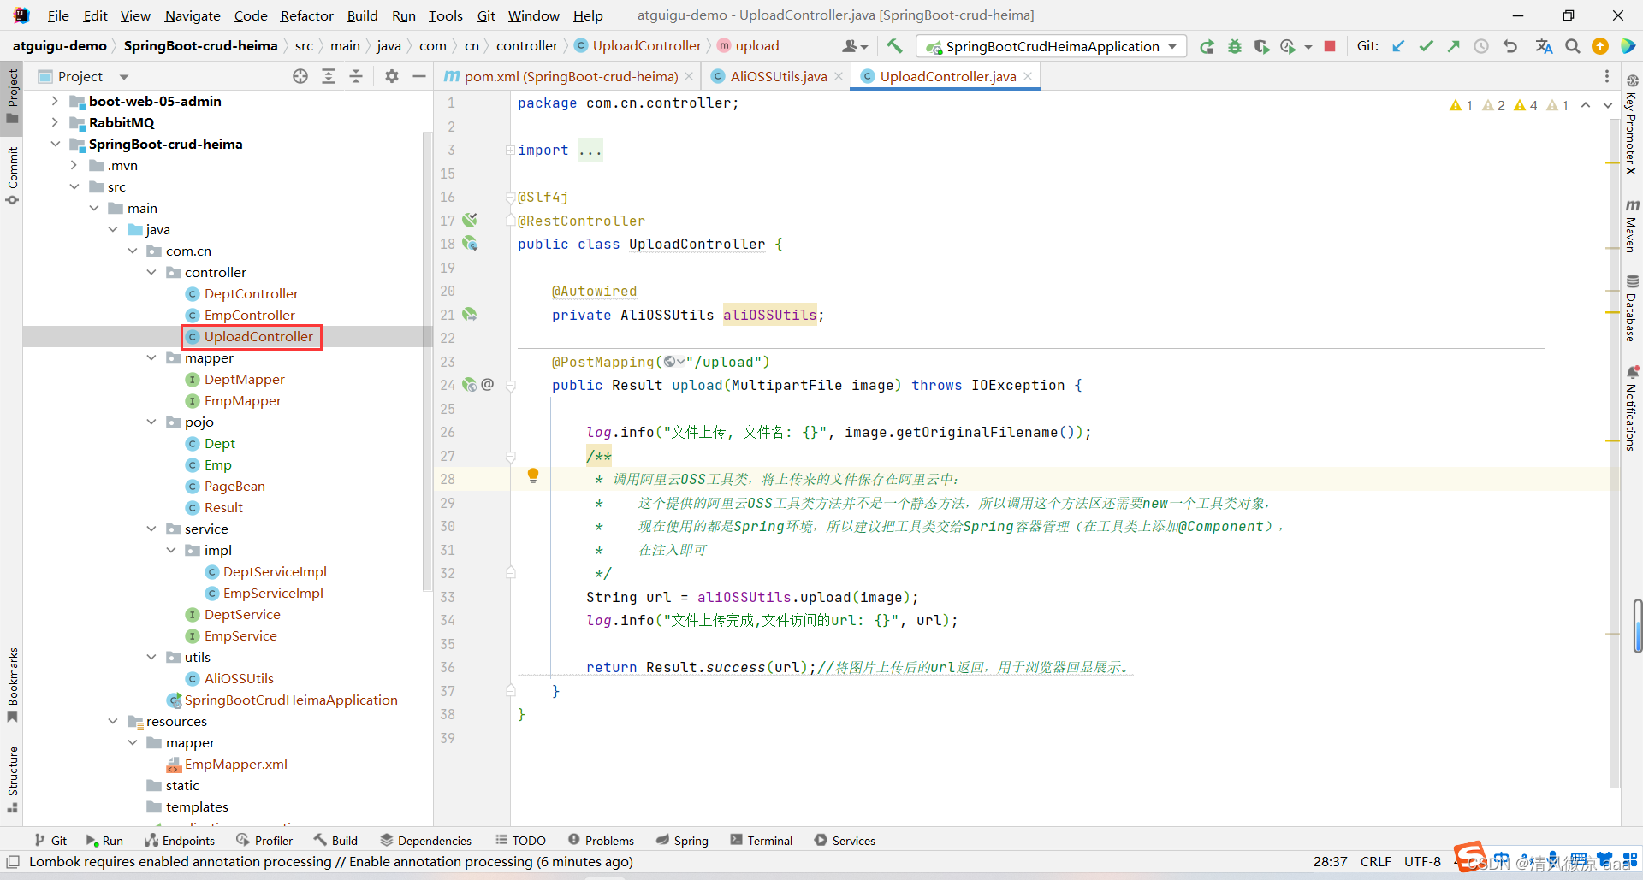Open Git history clock icon

pyautogui.click(x=1481, y=46)
